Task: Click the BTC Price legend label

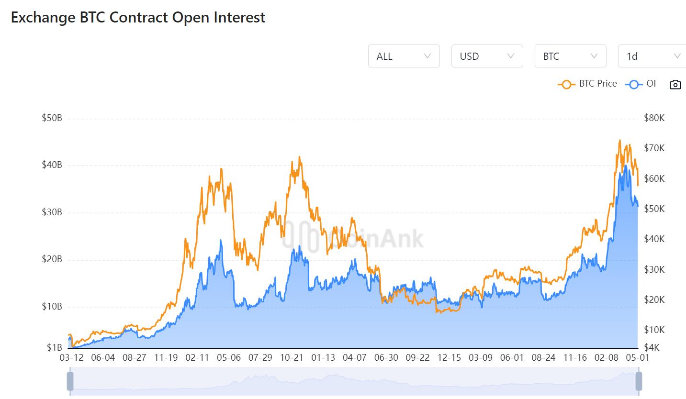Action: coord(597,83)
